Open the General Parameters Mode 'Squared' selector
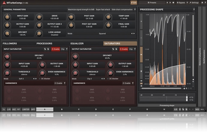Screen dimensions: 207x133 tap(102, 33)
